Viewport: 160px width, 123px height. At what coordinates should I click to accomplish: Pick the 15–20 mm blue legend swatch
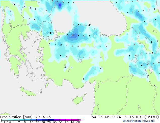coord(39,120)
